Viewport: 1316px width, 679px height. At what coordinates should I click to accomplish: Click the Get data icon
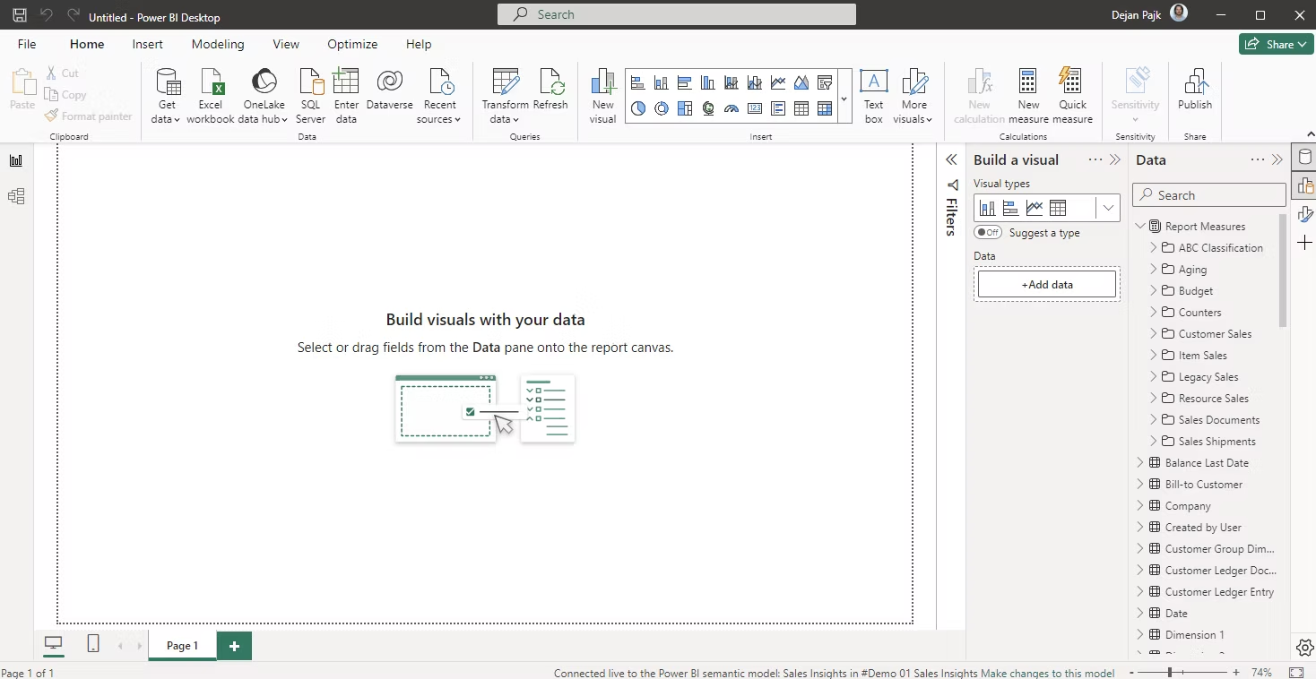tap(167, 83)
